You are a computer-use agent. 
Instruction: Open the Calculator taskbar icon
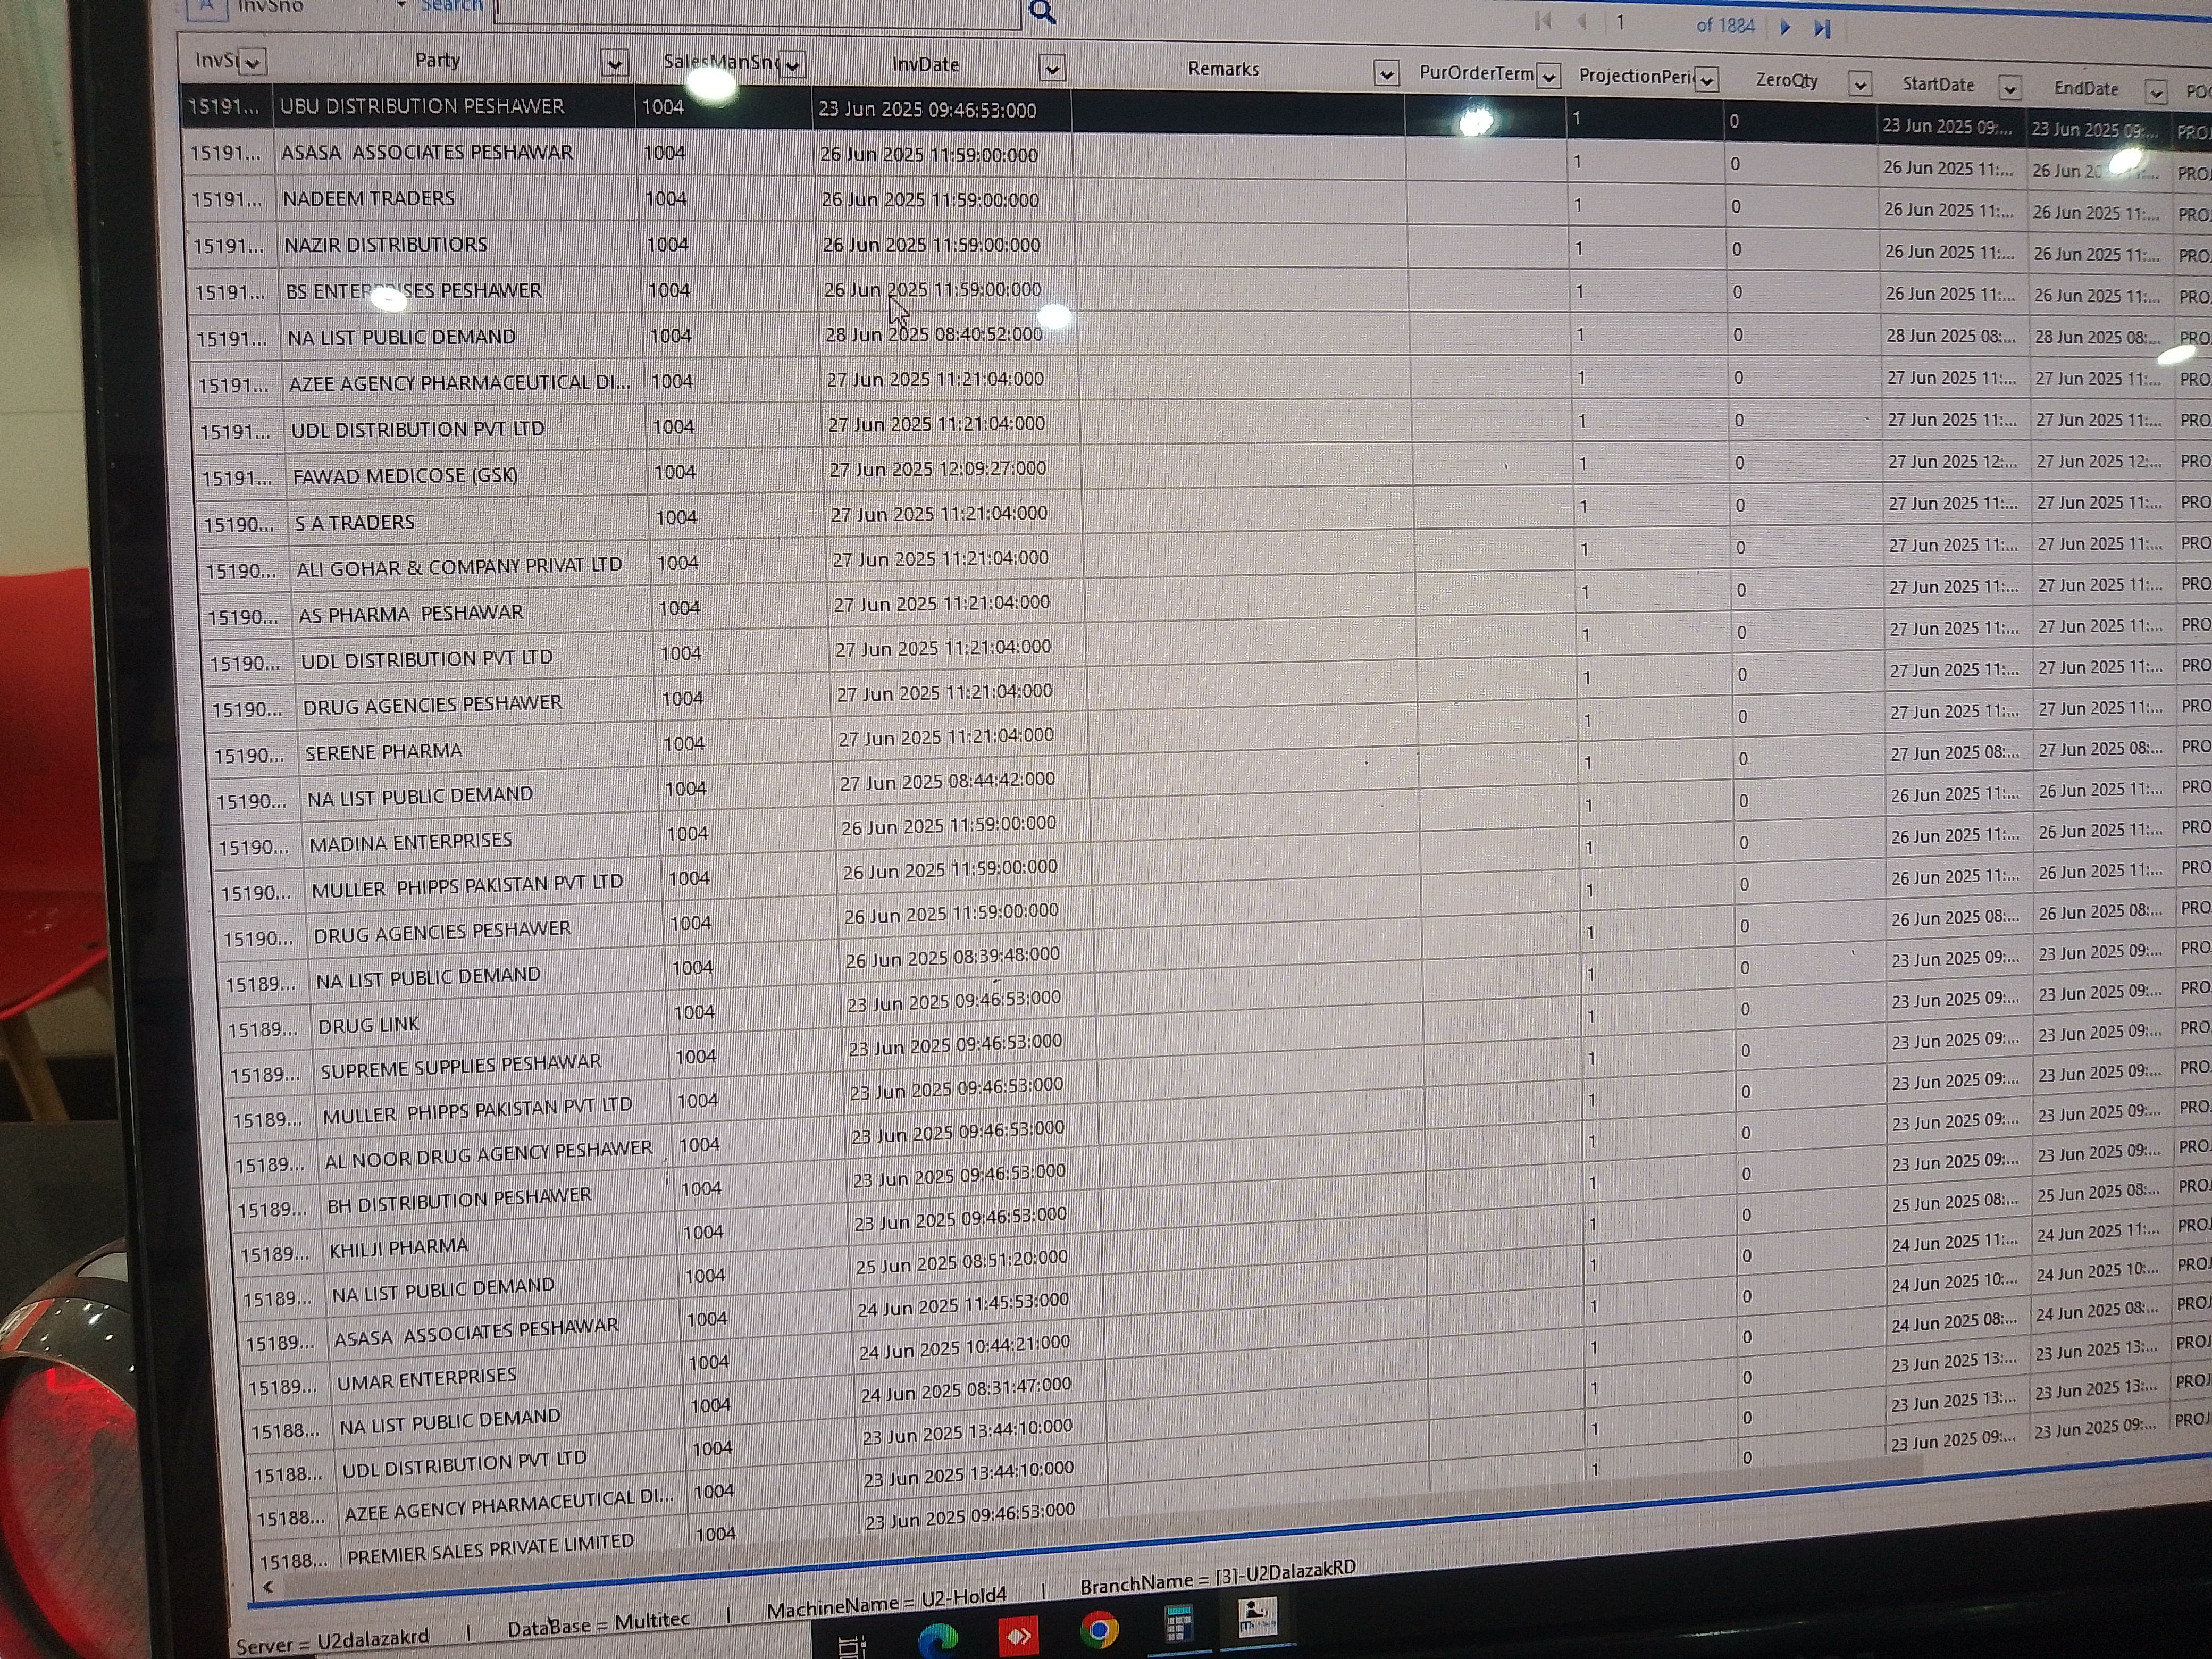tap(1178, 1624)
